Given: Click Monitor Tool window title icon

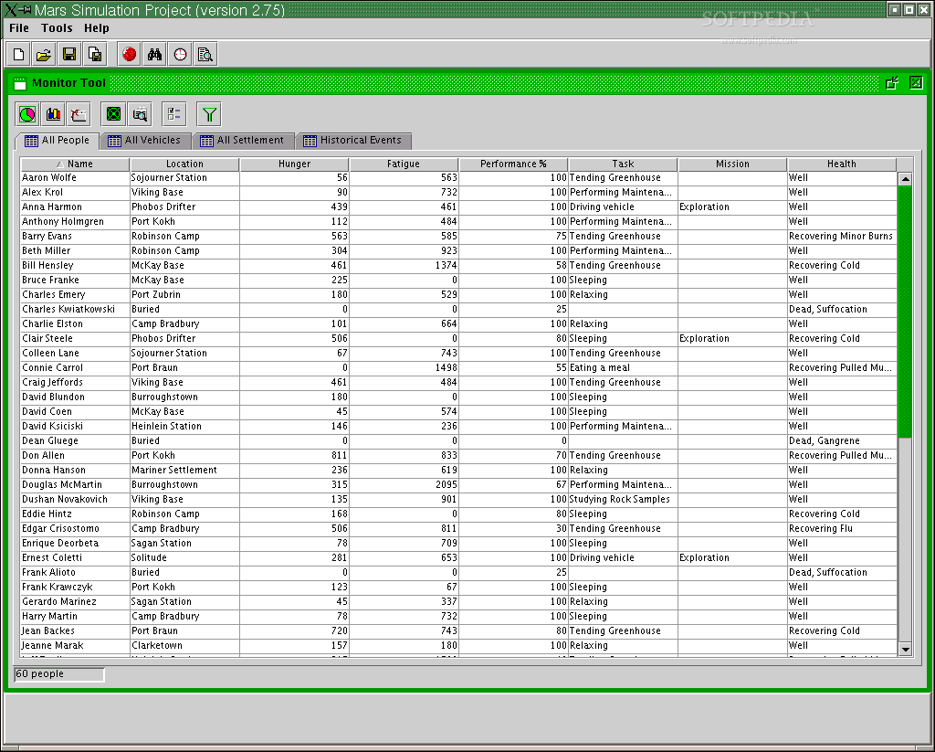Looking at the screenshot, I should click(20, 83).
